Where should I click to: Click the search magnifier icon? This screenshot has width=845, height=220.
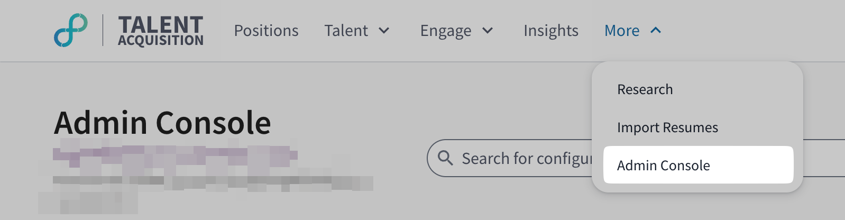coord(445,158)
